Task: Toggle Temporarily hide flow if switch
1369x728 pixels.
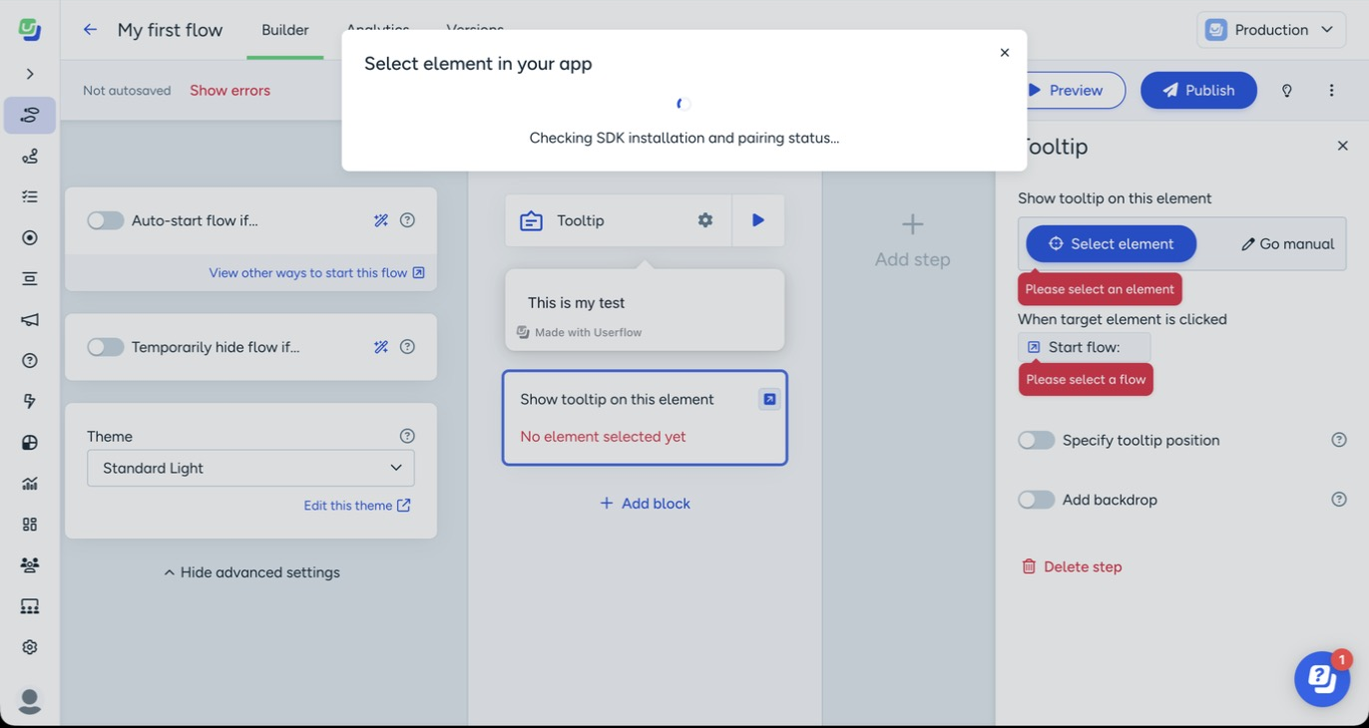Action: [x=105, y=347]
